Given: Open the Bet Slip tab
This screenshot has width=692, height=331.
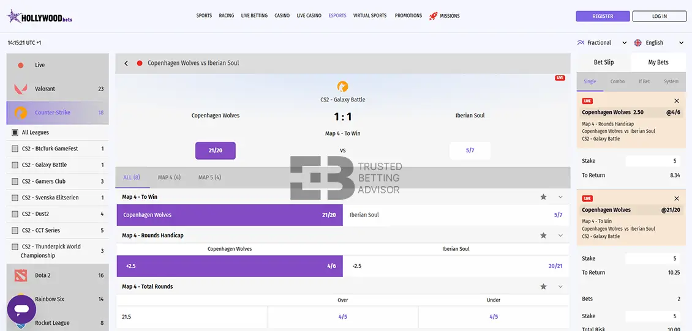Looking at the screenshot, I should (604, 62).
